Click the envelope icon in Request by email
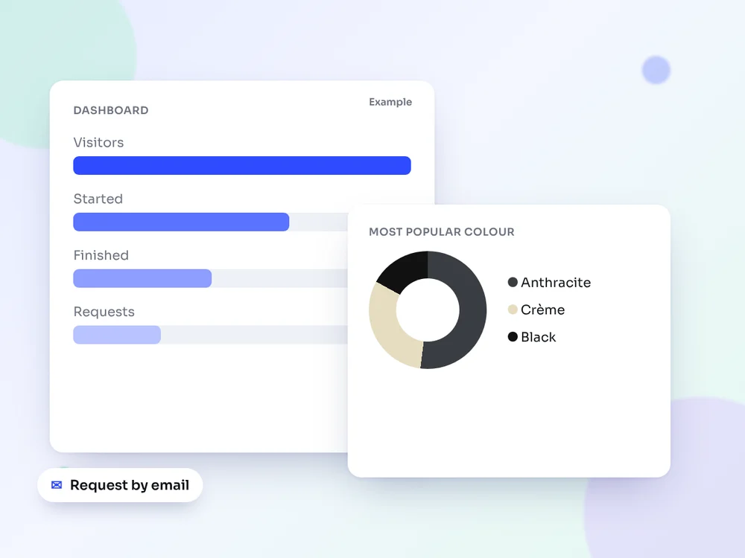Viewport: 745px width, 558px height. [57, 485]
